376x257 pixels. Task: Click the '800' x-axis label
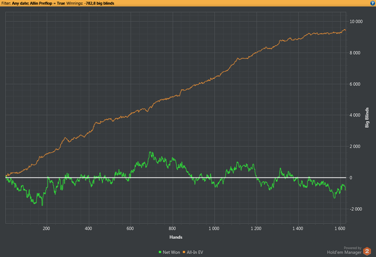[172, 229]
